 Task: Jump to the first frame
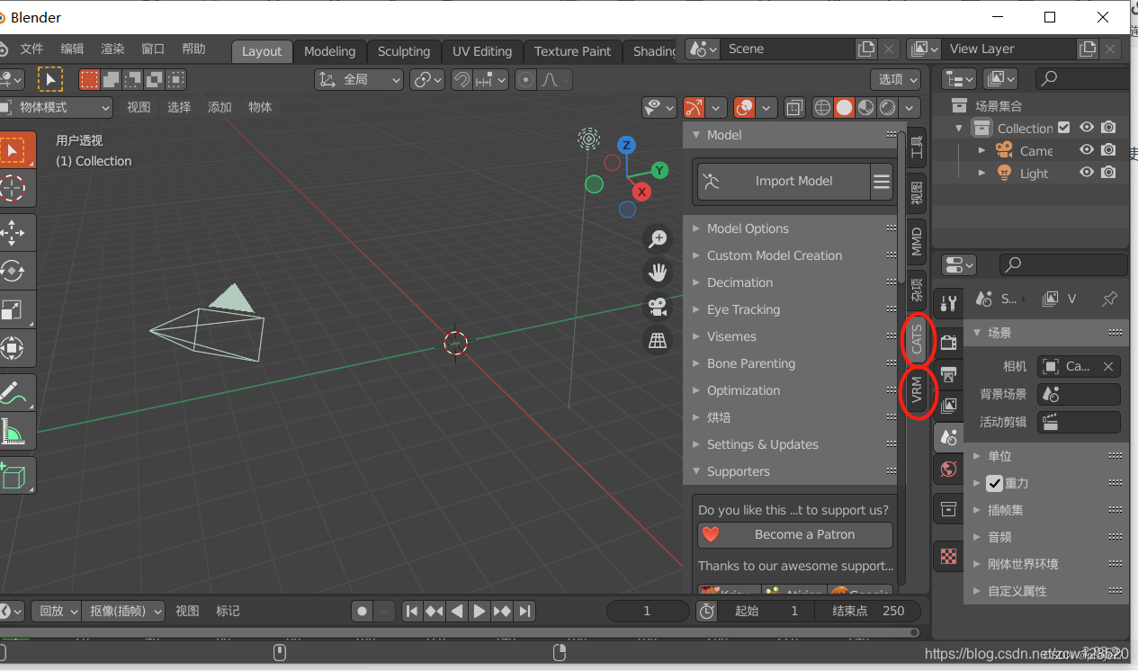[412, 612]
